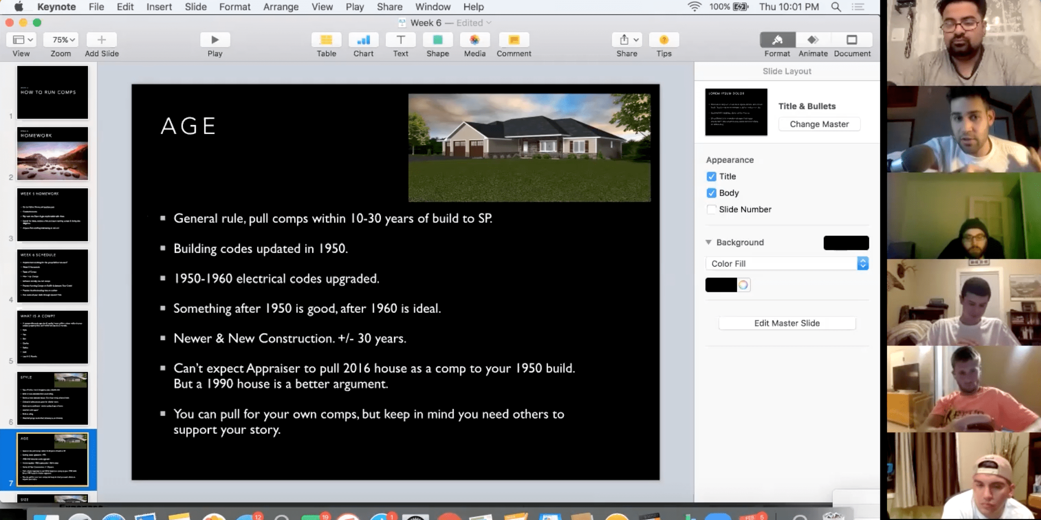Open the Share toolbar icon

click(627, 40)
